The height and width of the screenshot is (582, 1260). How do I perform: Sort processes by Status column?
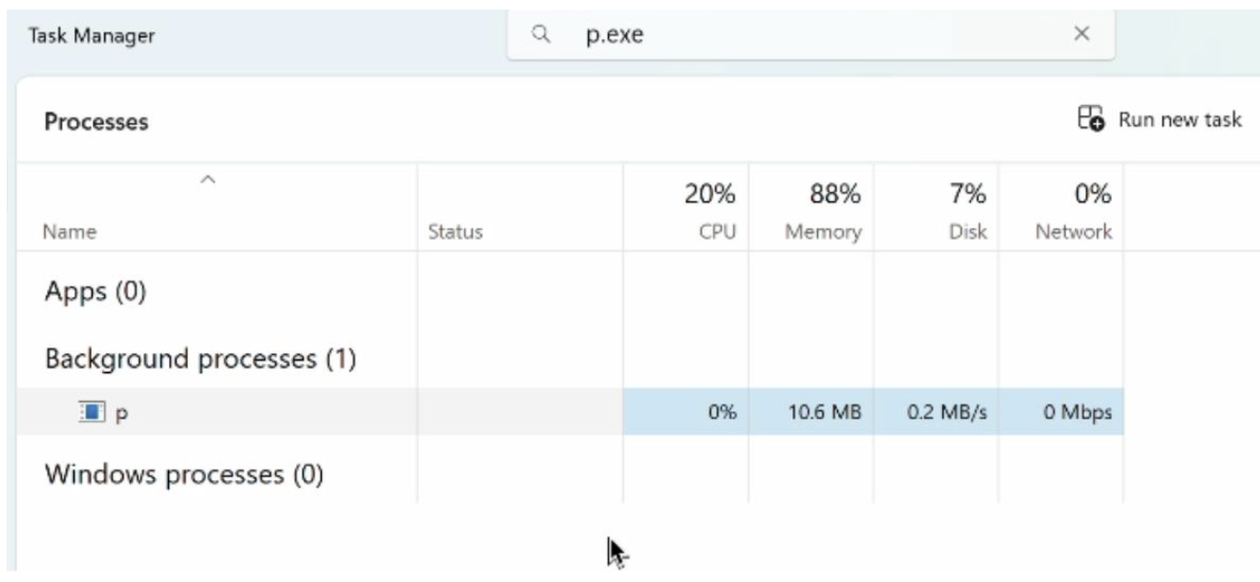click(x=455, y=232)
